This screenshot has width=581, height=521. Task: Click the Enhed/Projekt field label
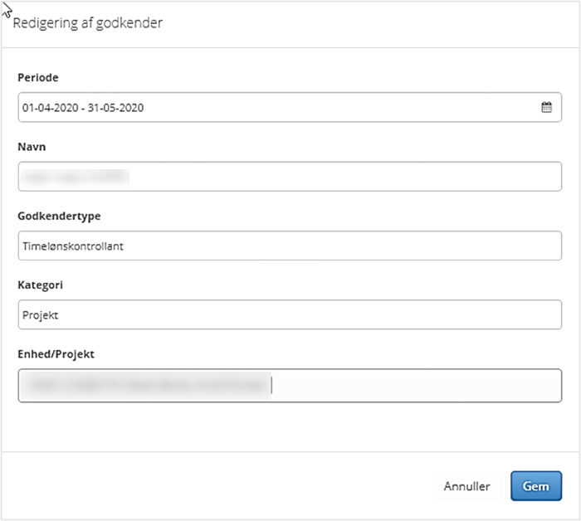[56, 354]
